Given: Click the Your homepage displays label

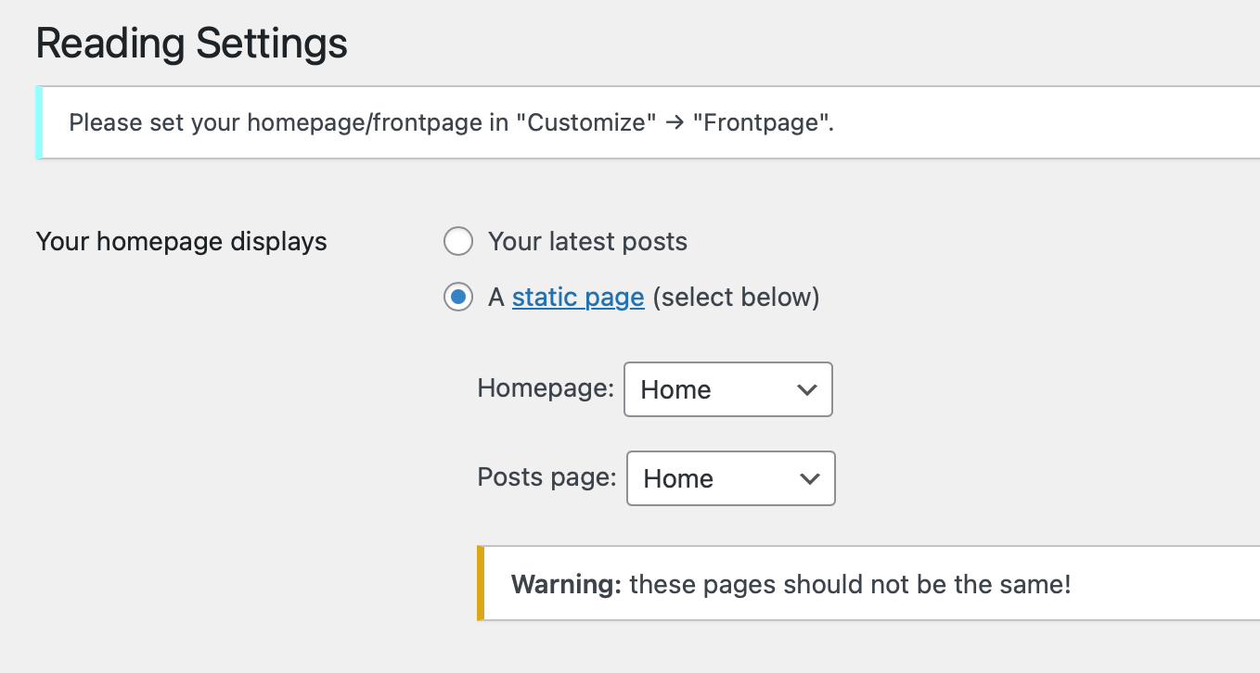Looking at the screenshot, I should click(x=181, y=241).
